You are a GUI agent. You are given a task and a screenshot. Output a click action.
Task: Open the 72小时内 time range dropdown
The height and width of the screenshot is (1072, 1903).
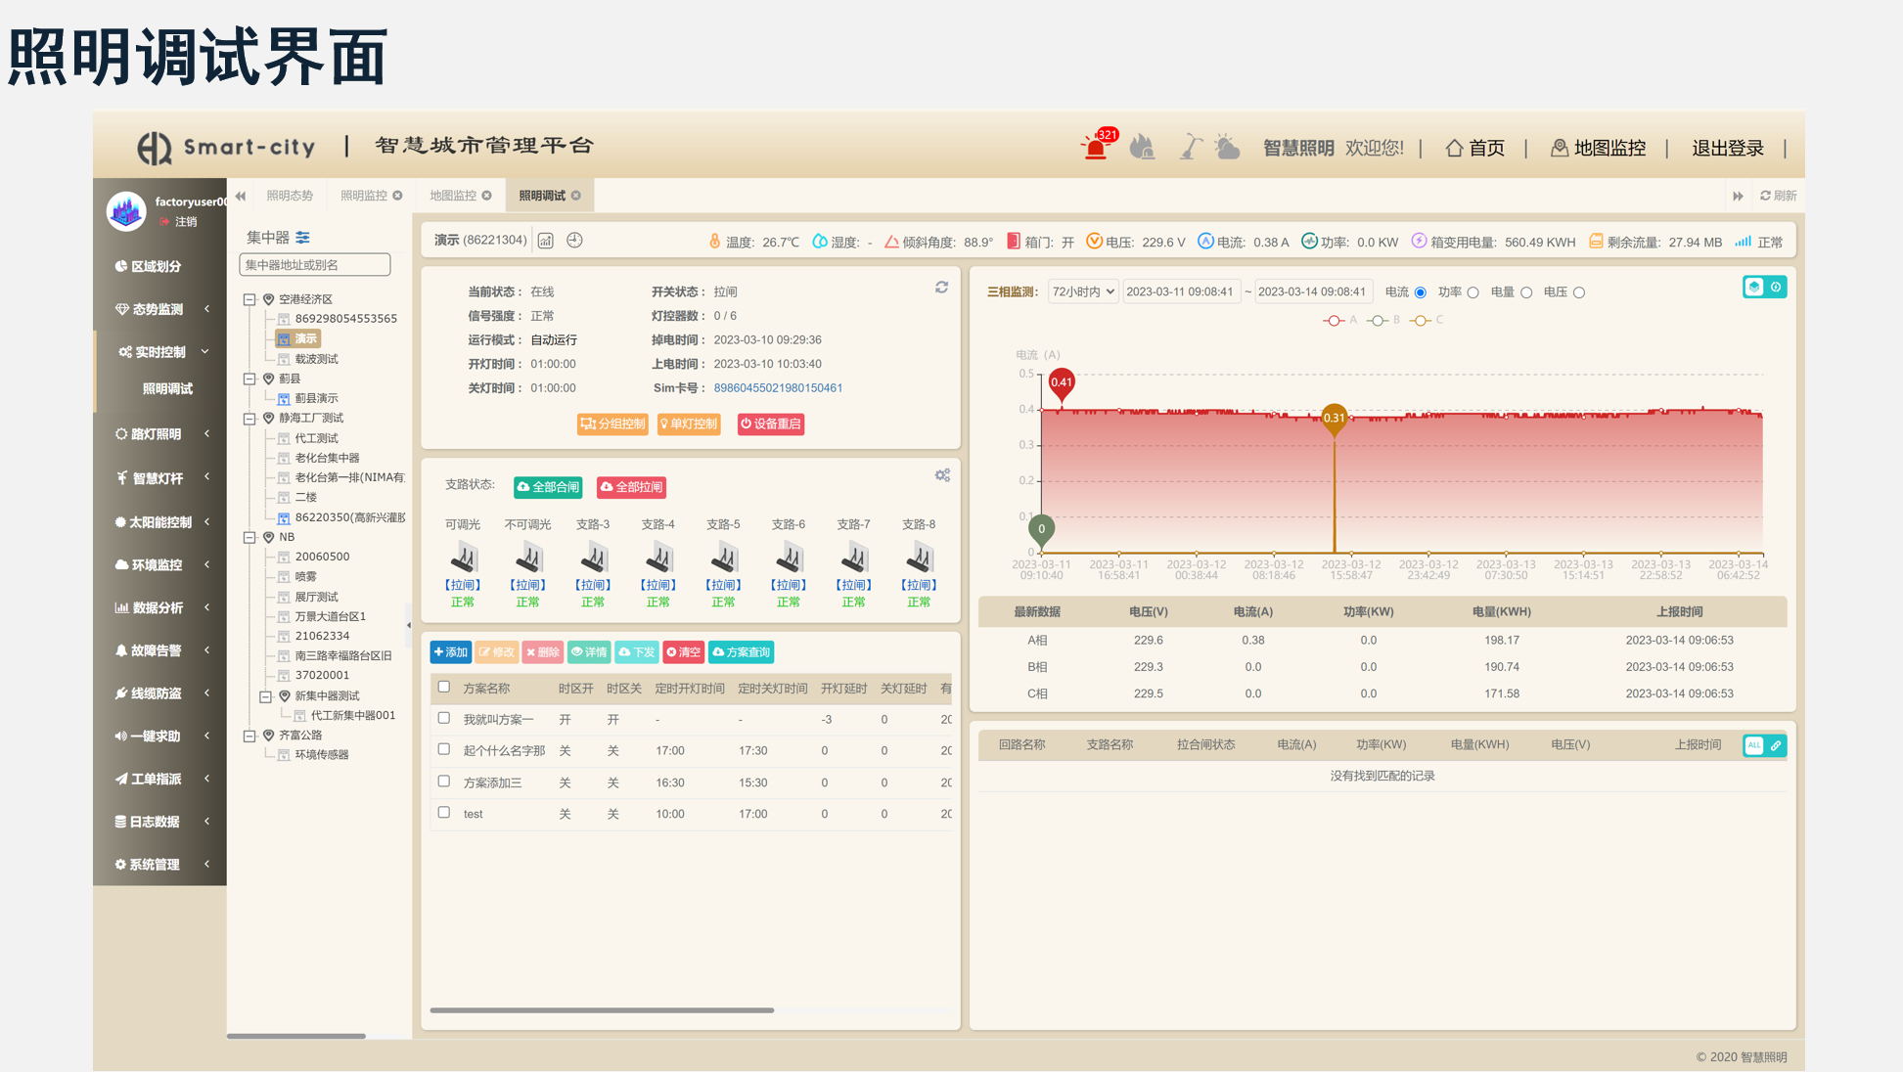1083,291
